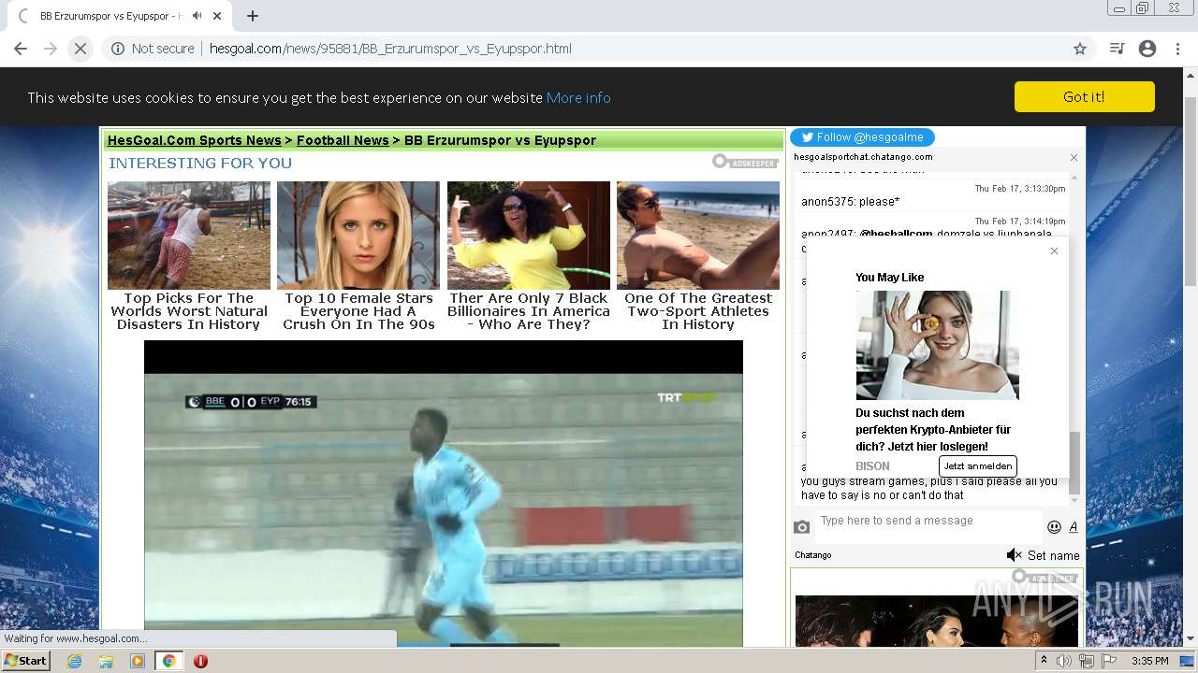Launch Internet Explorer from taskbar
Viewport: 1198px width, 673px height.
click(x=74, y=661)
